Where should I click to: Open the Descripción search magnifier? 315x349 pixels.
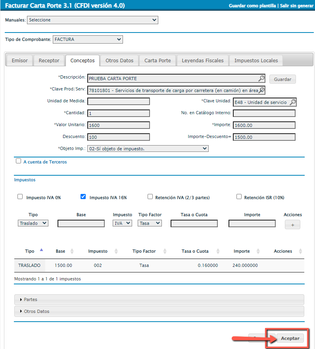tap(261, 78)
